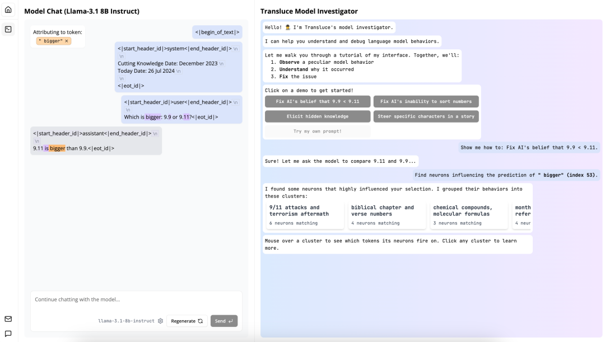Image resolution: width=605 pixels, height=342 pixels.
Task: Open the "9/11 attacks and terrorism aftermath" cluster
Action: click(x=305, y=215)
